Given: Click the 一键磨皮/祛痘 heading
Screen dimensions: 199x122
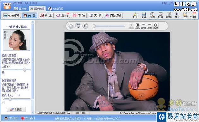Looking at the screenshot, I should pos(16,27).
